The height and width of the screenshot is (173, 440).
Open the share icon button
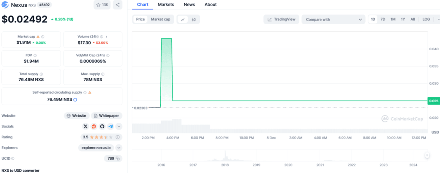pos(118,5)
